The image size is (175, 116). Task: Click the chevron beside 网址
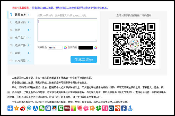29,53
